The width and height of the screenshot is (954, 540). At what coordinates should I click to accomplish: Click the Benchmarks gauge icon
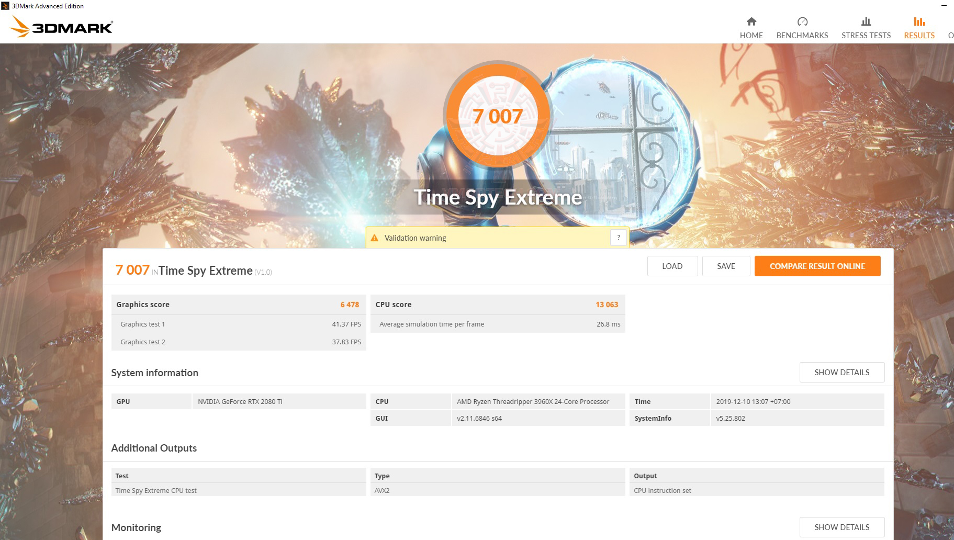802,21
